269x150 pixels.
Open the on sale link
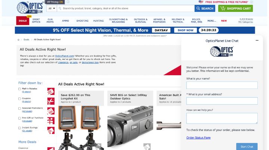[74, 63]
